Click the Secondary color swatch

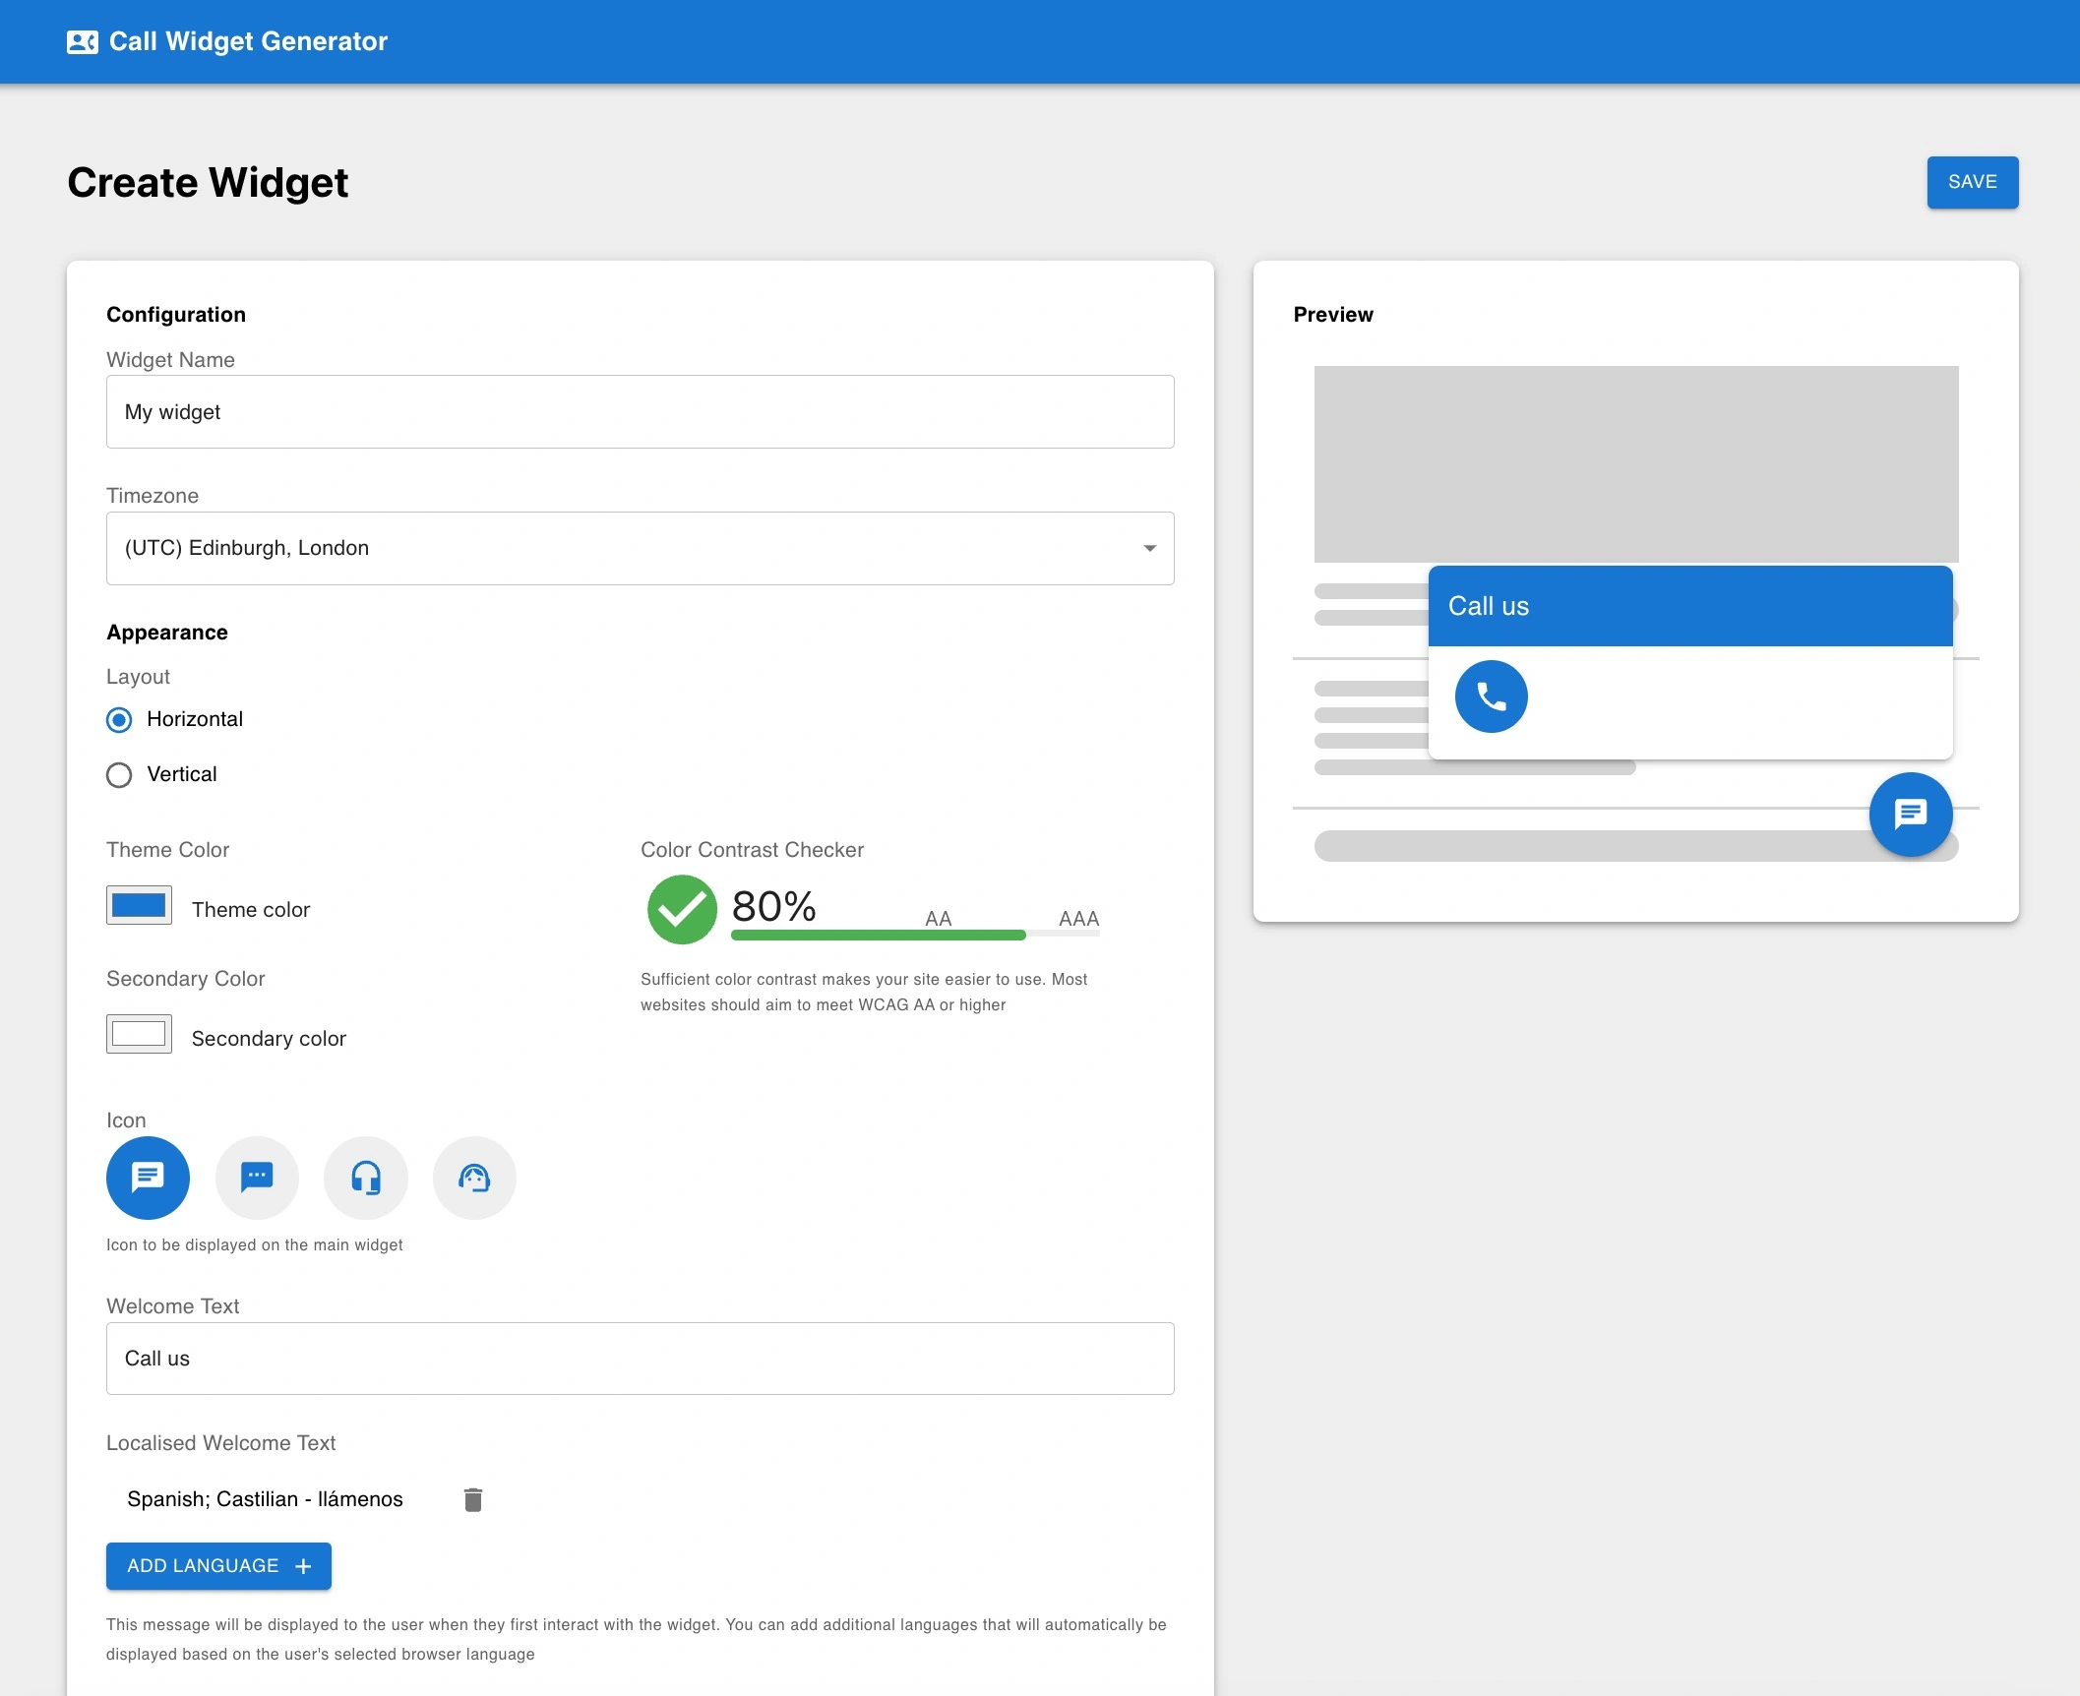pos(140,1038)
